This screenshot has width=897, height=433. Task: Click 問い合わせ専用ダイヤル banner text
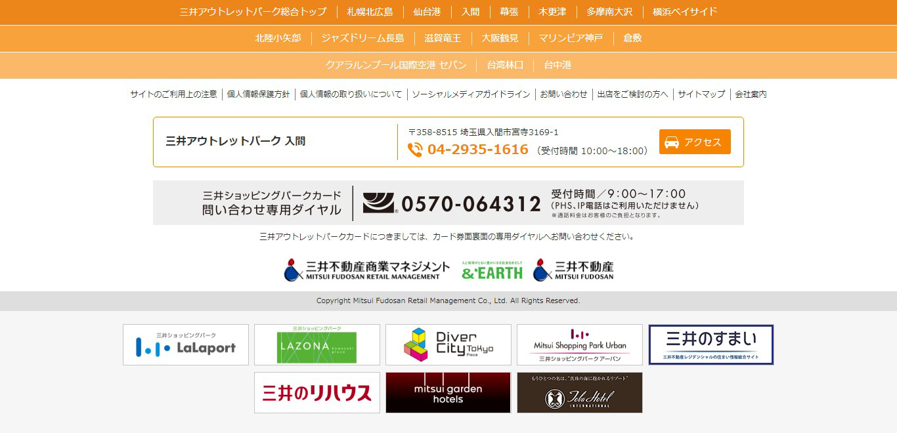click(272, 210)
